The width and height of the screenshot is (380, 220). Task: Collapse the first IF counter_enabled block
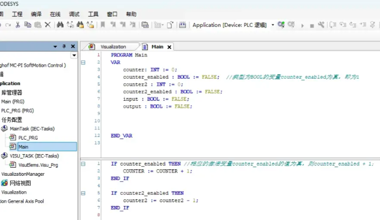pyautogui.click(x=83, y=163)
